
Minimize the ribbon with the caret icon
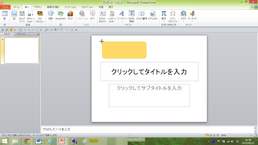click(252, 7)
